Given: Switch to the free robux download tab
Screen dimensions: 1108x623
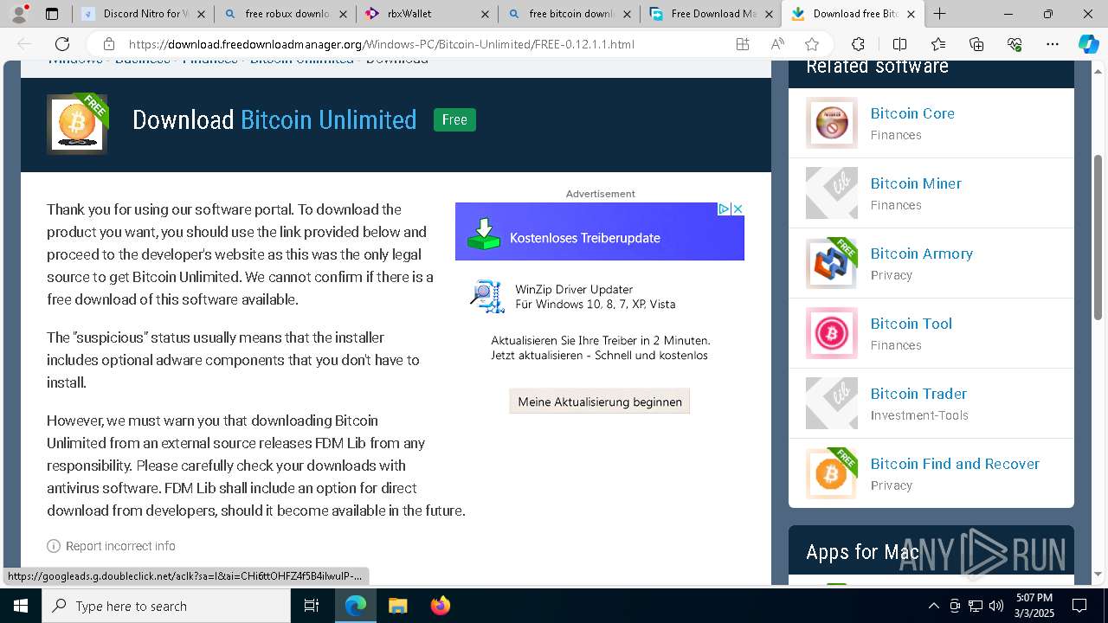Looking at the screenshot, I should click(x=286, y=14).
